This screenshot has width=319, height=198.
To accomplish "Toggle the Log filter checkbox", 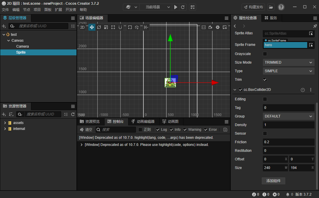I will tap(158, 130).
